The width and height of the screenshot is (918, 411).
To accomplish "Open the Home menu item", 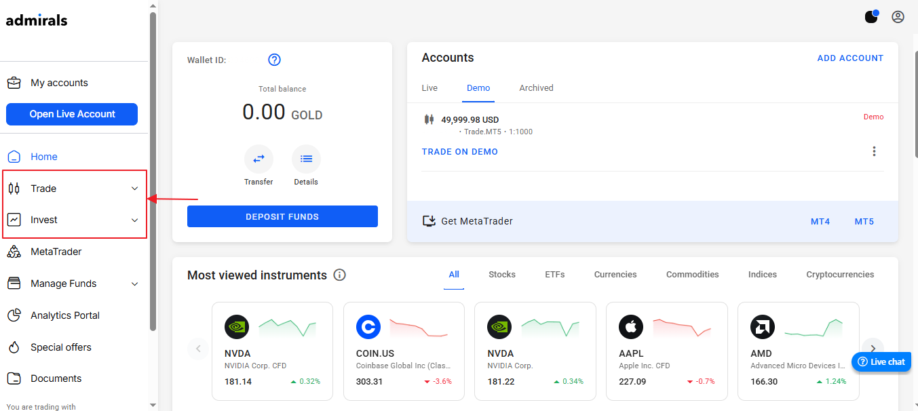I will tap(44, 157).
